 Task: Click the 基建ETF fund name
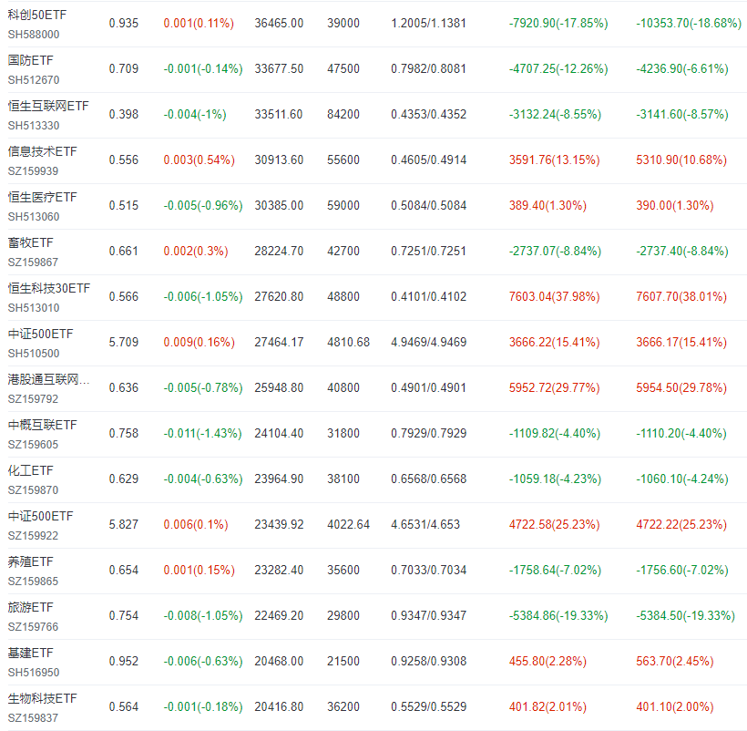pyautogui.click(x=30, y=653)
